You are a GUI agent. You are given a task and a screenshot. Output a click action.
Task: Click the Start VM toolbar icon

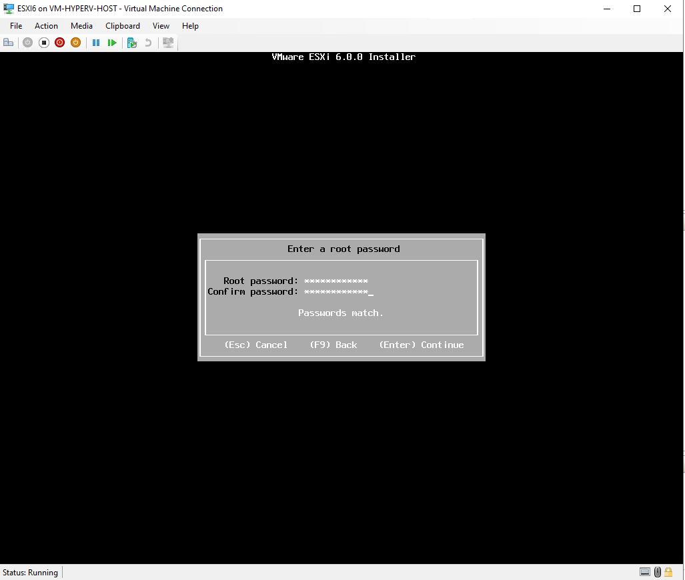click(27, 43)
